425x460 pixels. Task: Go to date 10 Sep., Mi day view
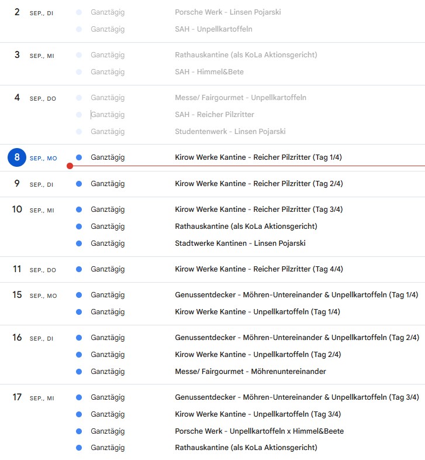[x=17, y=210]
